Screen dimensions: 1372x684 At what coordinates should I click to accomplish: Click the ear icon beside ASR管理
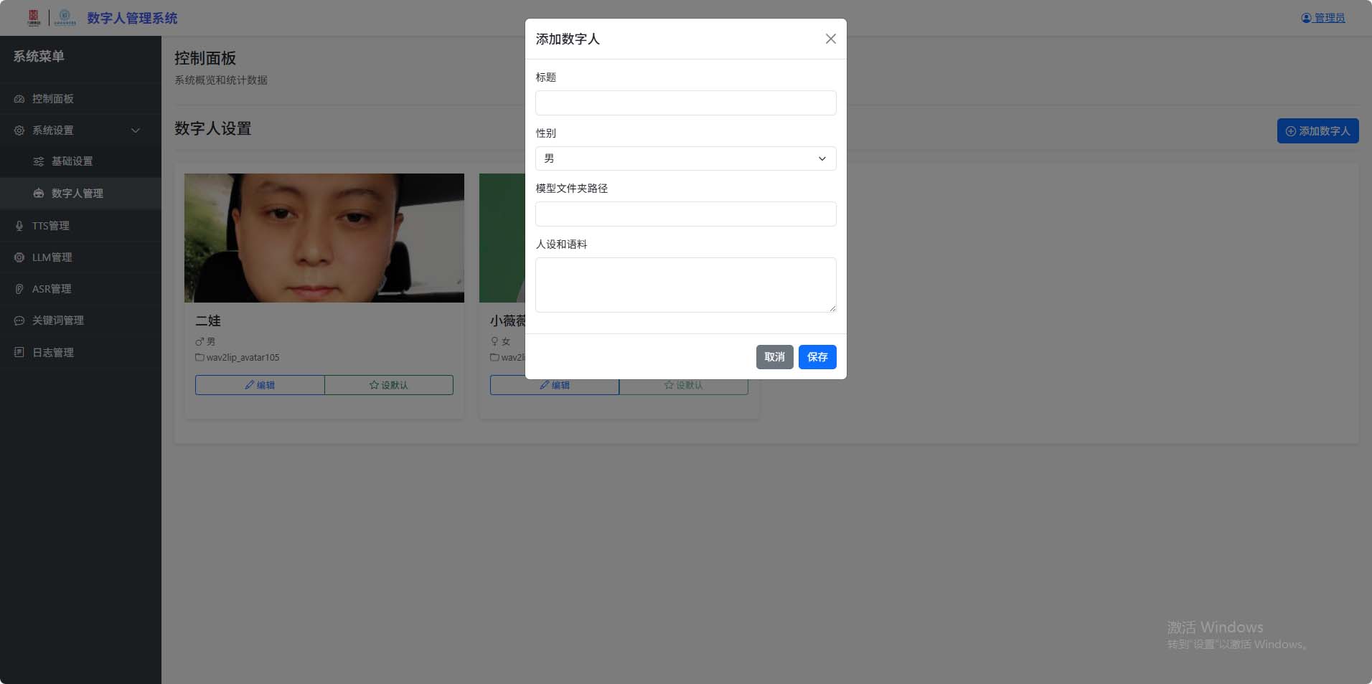click(19, 289)
